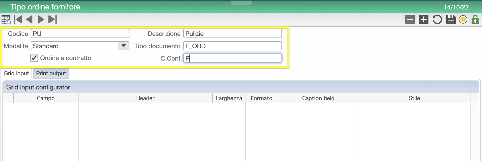
Task: Go to the previous record
Action: tap(29, 19)
